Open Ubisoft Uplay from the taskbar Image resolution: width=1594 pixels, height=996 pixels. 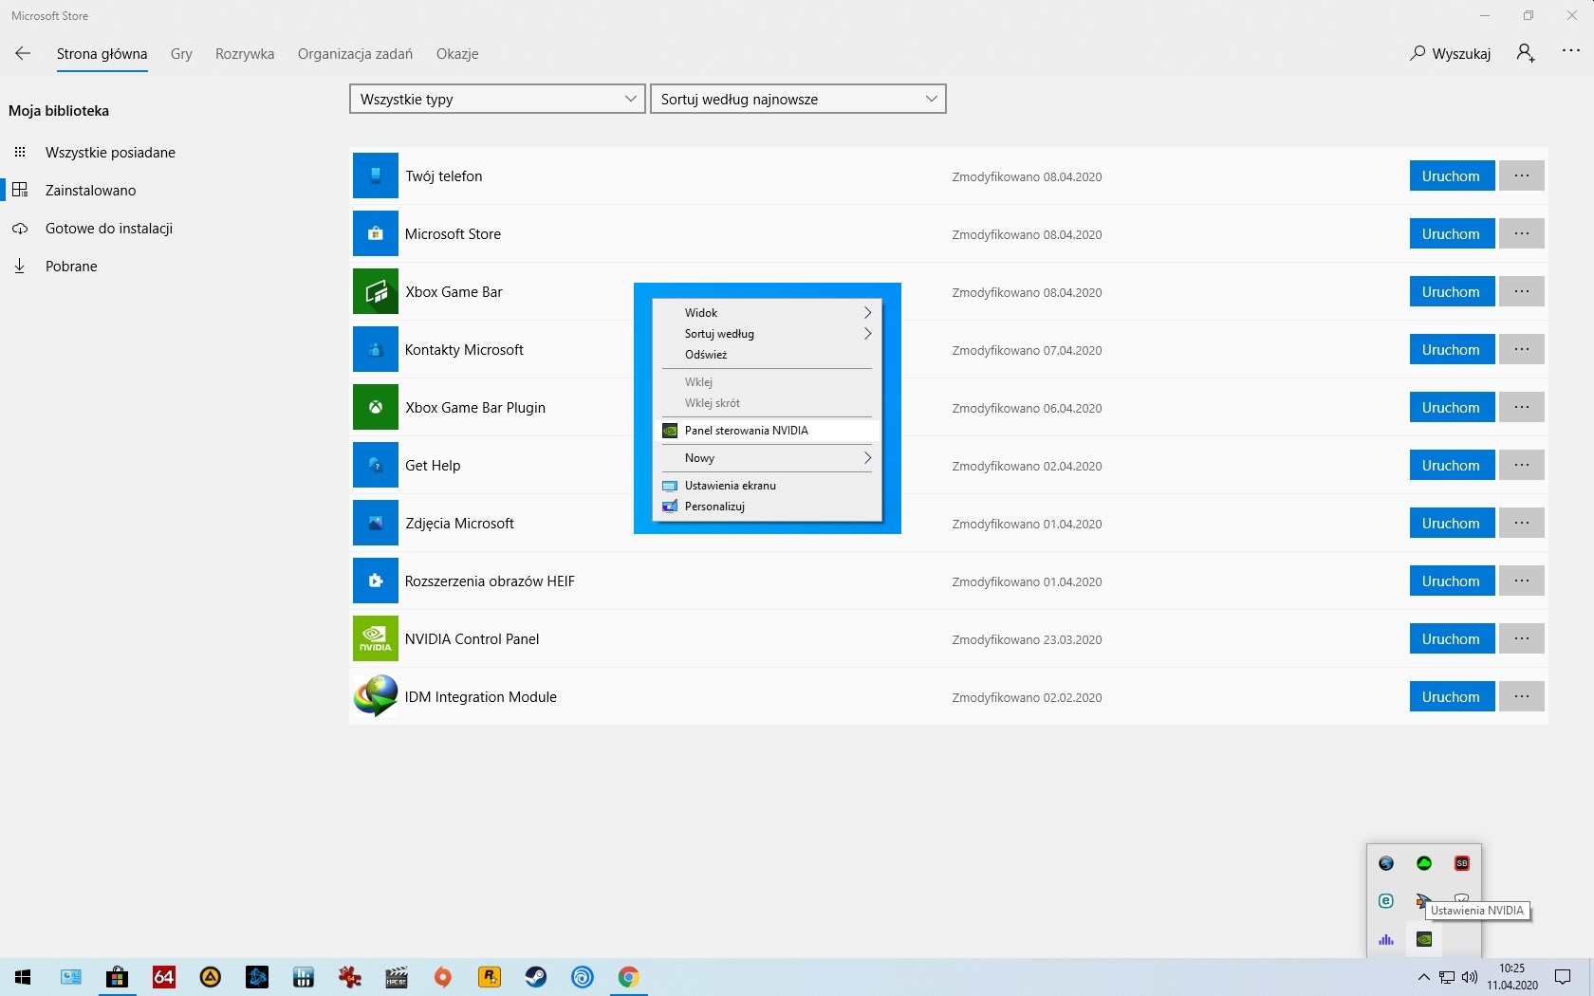583,977
